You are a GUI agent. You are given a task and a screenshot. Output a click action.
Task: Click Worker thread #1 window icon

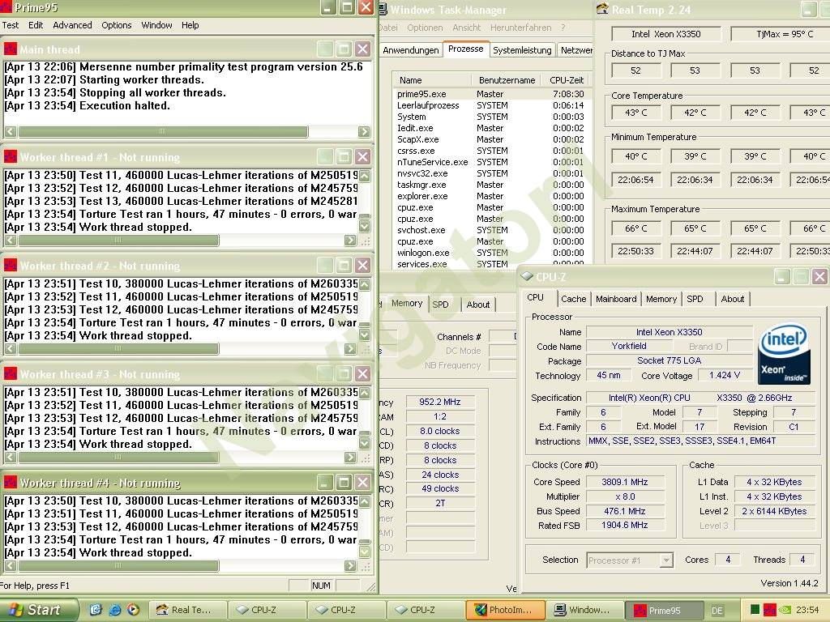pyautogui.click(x=10, y=157)
